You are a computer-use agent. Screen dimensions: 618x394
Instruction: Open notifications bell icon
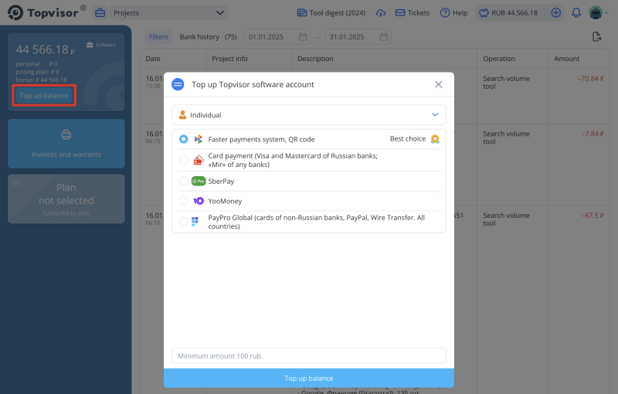[x=576, y=13]
